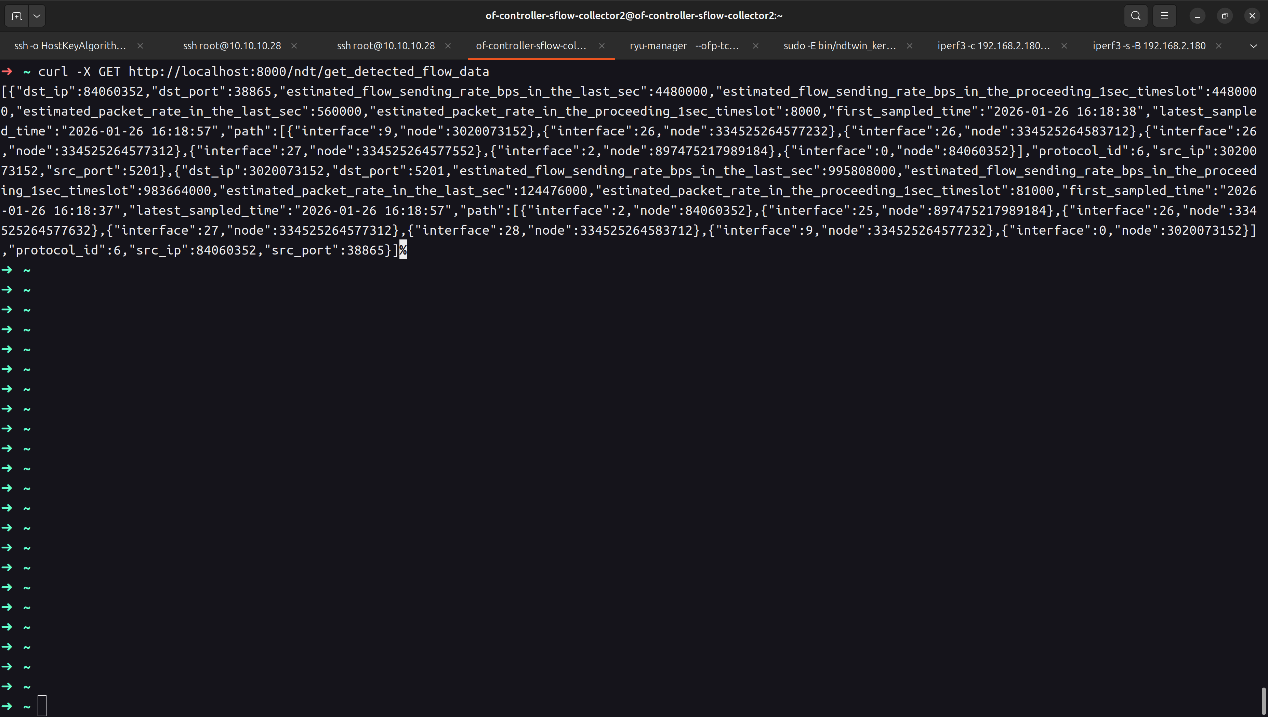Open the new tab dropdown arrow
This screenshot has width=1268, height=717.
tap(37, 16)
